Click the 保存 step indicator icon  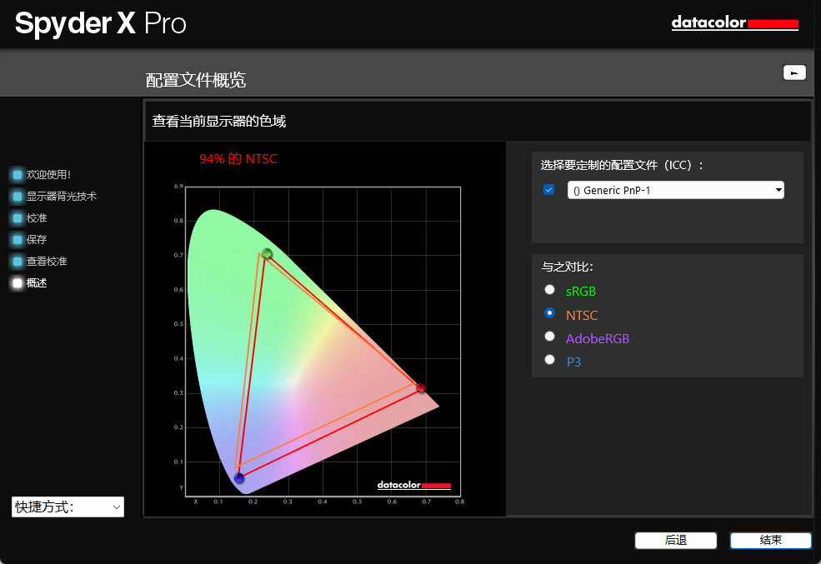pos(18,240)
